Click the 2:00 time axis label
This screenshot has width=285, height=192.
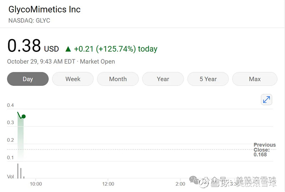[180, 184]
